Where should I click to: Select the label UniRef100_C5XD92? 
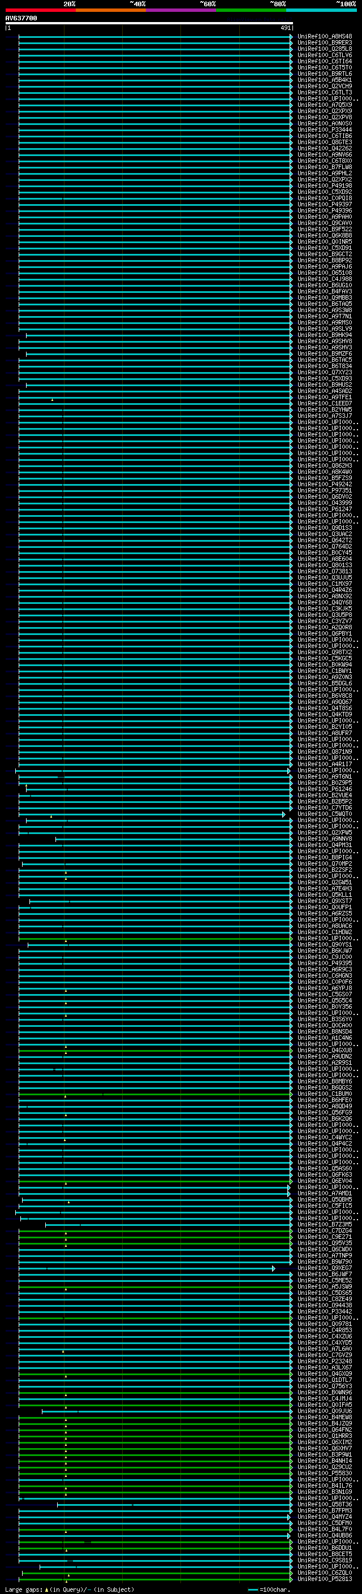click(x=325, y=192)
